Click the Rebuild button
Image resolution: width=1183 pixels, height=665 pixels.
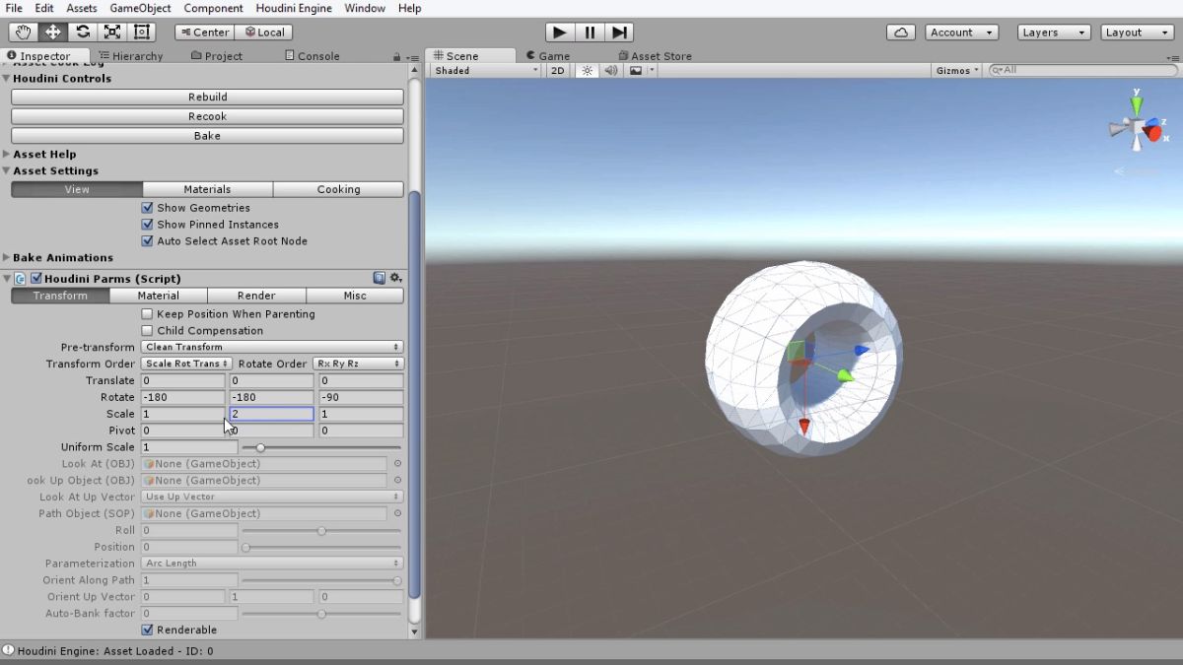(x=207, y=98)
